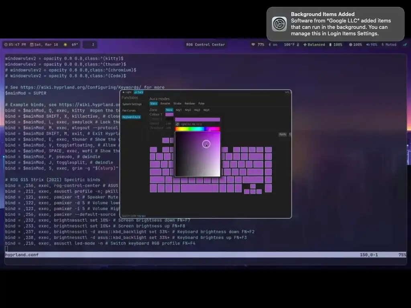Click inside the saturation brightness colour square
The image size is (411, 308).
pyautogui.click(x=197, y=154)
